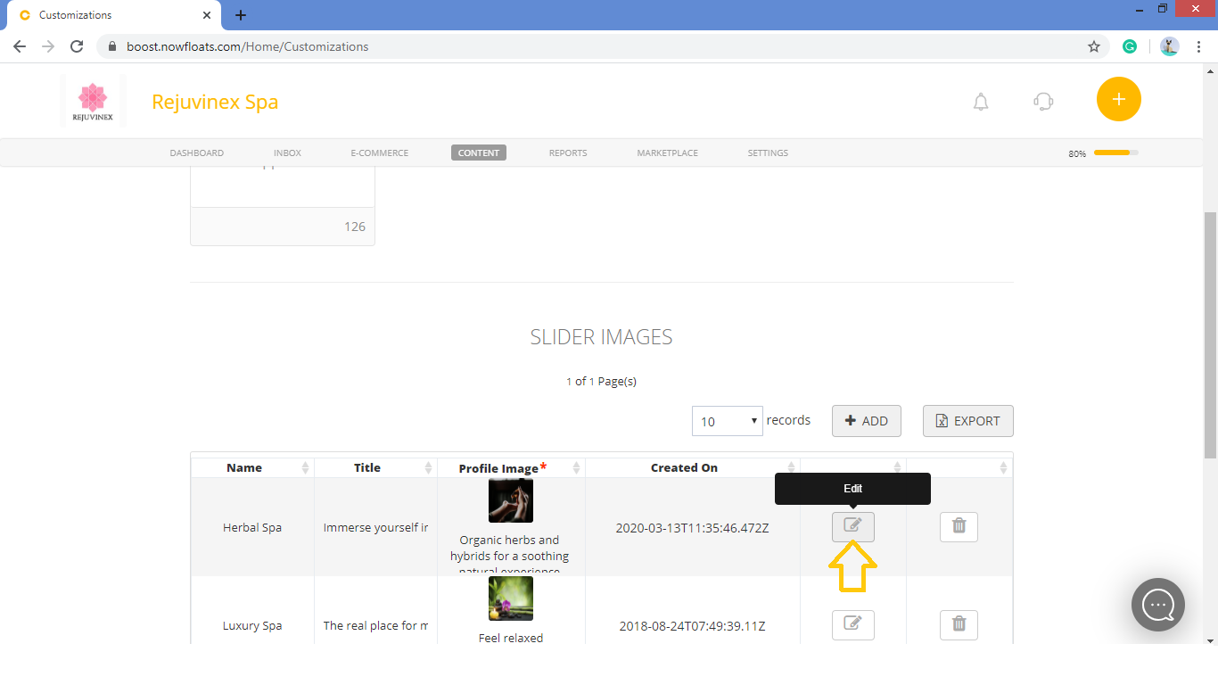The image size is (1218, 685).
Task: Click the EXPORT button
Action: 968,421
